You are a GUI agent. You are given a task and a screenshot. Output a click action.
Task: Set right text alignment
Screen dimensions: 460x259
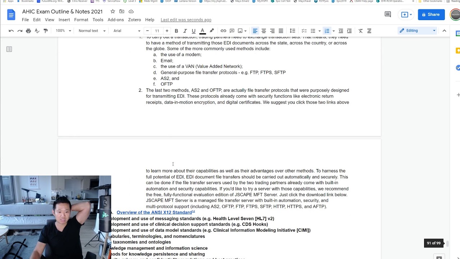[x=272, y=31]
